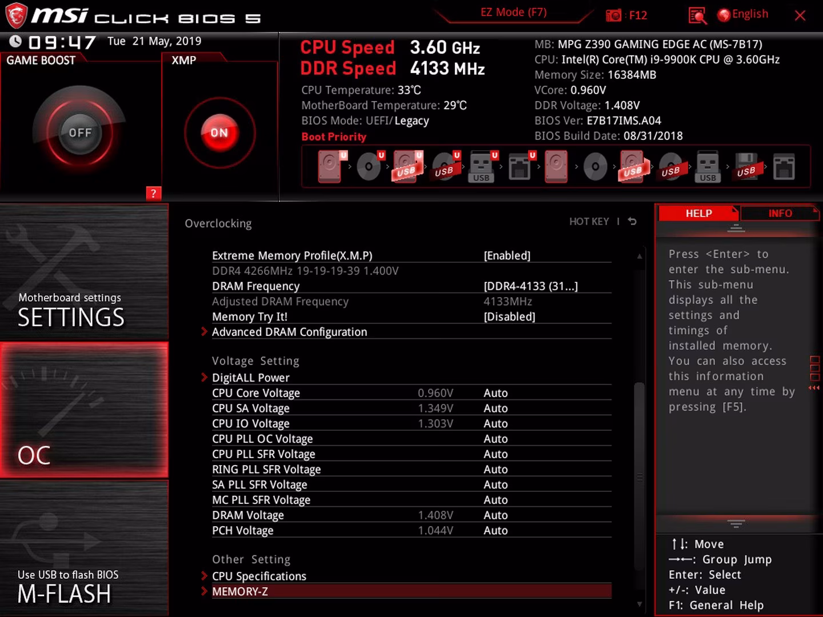Click the MSI dragon shield logo

point(16,16)
